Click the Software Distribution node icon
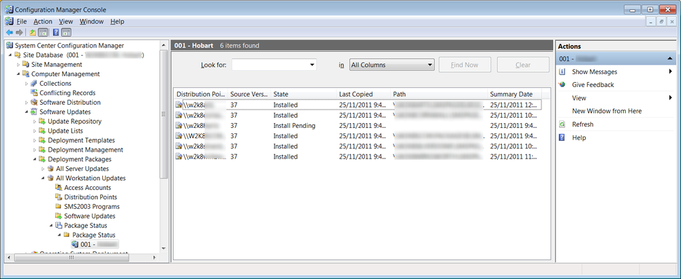 pos(34,102)
